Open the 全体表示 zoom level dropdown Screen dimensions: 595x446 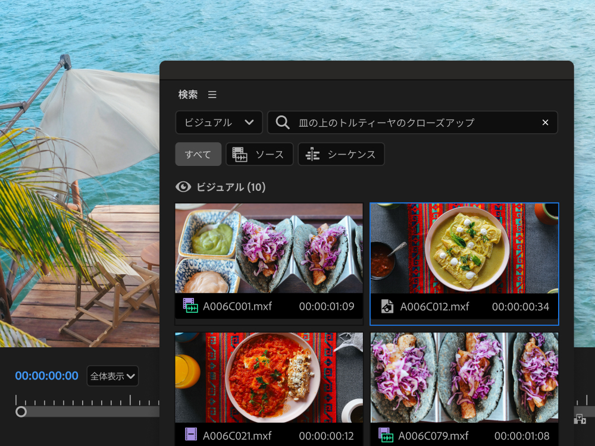(112, 376)
